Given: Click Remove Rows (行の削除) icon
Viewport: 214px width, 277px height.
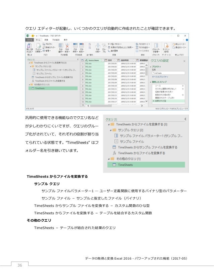Looking at the screenshot, I should [82, 45].
